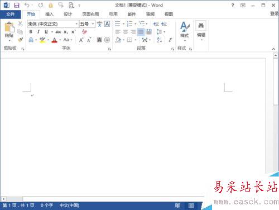Switch to the Insert tab

(x=49, y=14)
